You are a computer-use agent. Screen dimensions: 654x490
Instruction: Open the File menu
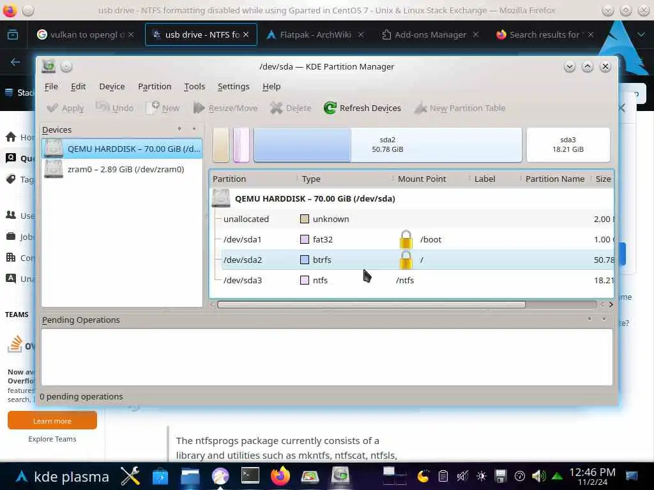(x=51, y=86)
